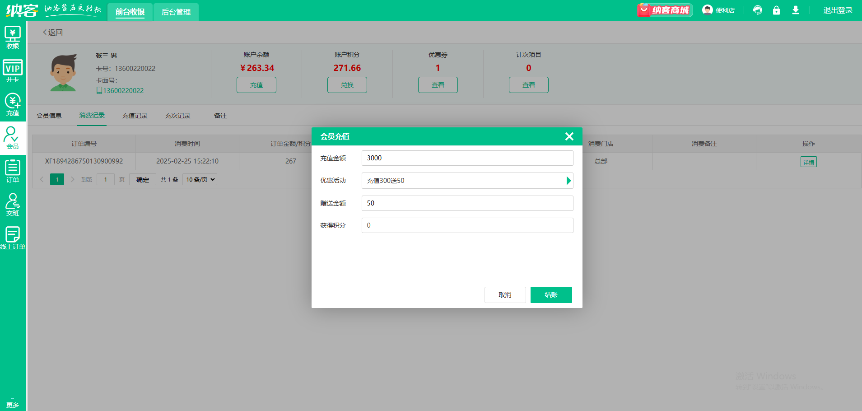Image resolution: width=862 pixels, height=411 pixels.
Task: Click 兑换 button under 账户积分
Action: [347, 85]
